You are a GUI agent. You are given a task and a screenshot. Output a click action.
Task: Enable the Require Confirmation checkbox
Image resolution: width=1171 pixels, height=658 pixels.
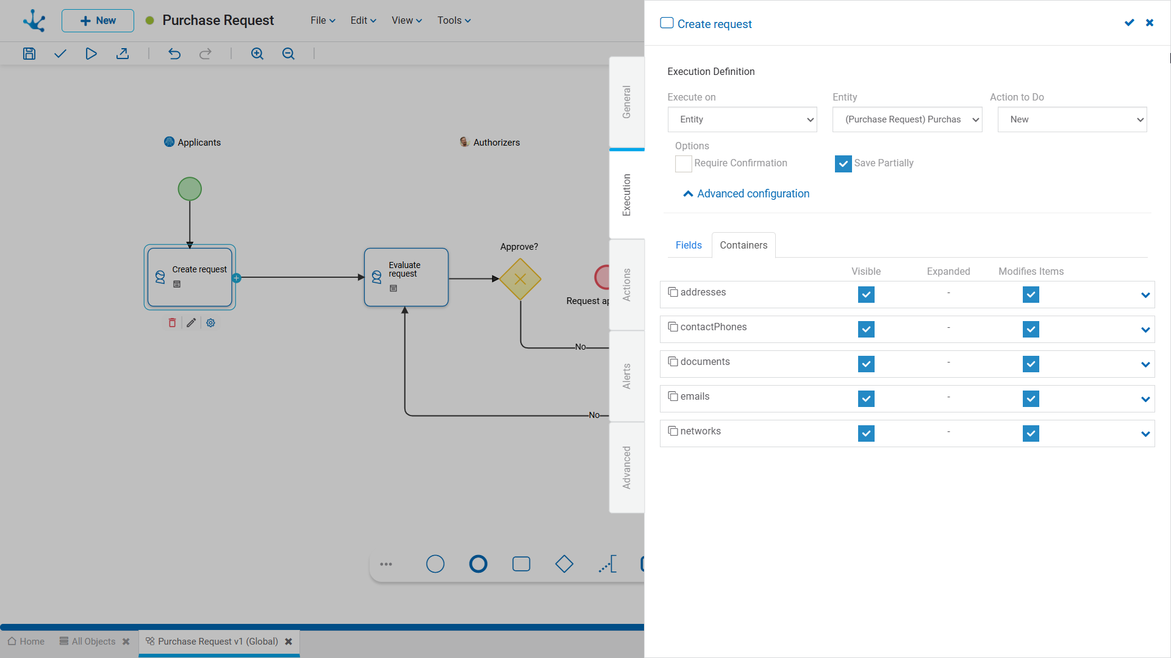tap(684, 164)
